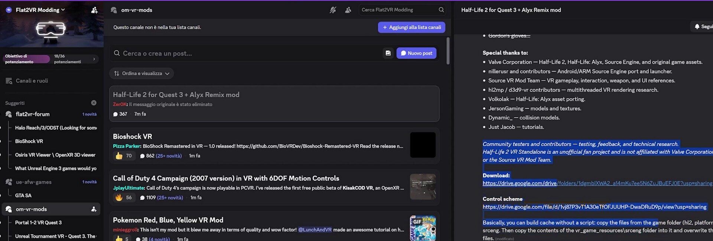Image resolution: width=713 pixels, height=241 pixels.
Task: Click the magnifier icon in post search bar
Action: coord(117,53)
